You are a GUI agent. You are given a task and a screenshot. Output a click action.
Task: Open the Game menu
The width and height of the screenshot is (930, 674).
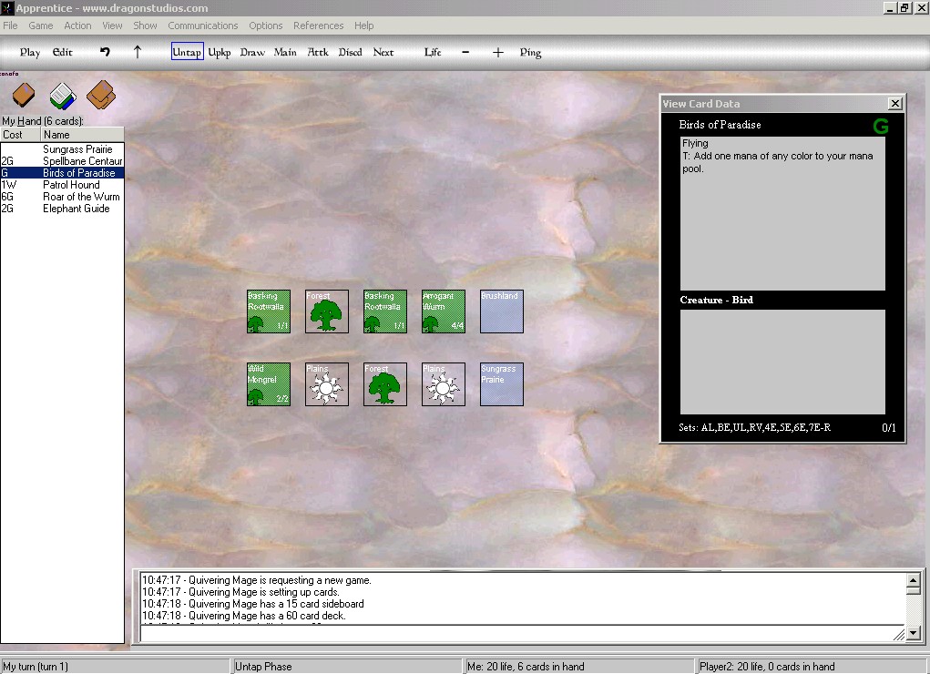click(41, 26)
